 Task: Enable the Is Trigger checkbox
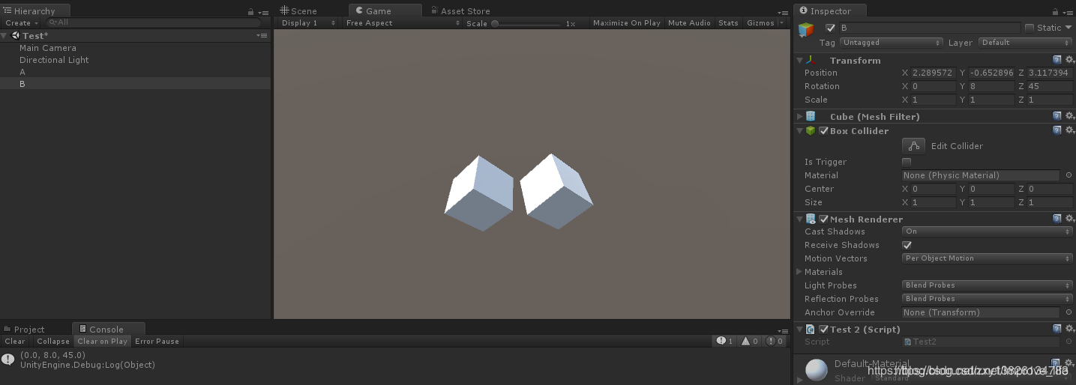pos(907,162)
